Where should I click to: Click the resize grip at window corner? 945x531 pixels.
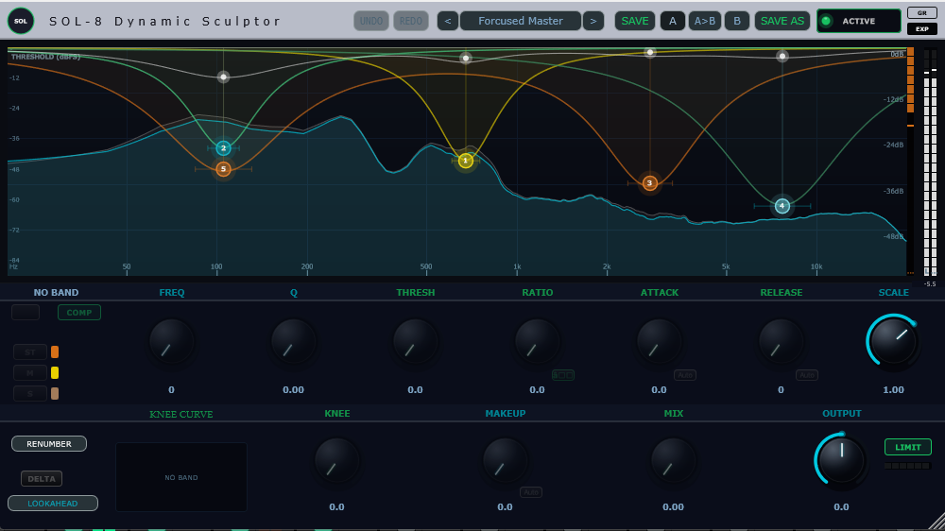click(x=936, y=522)
